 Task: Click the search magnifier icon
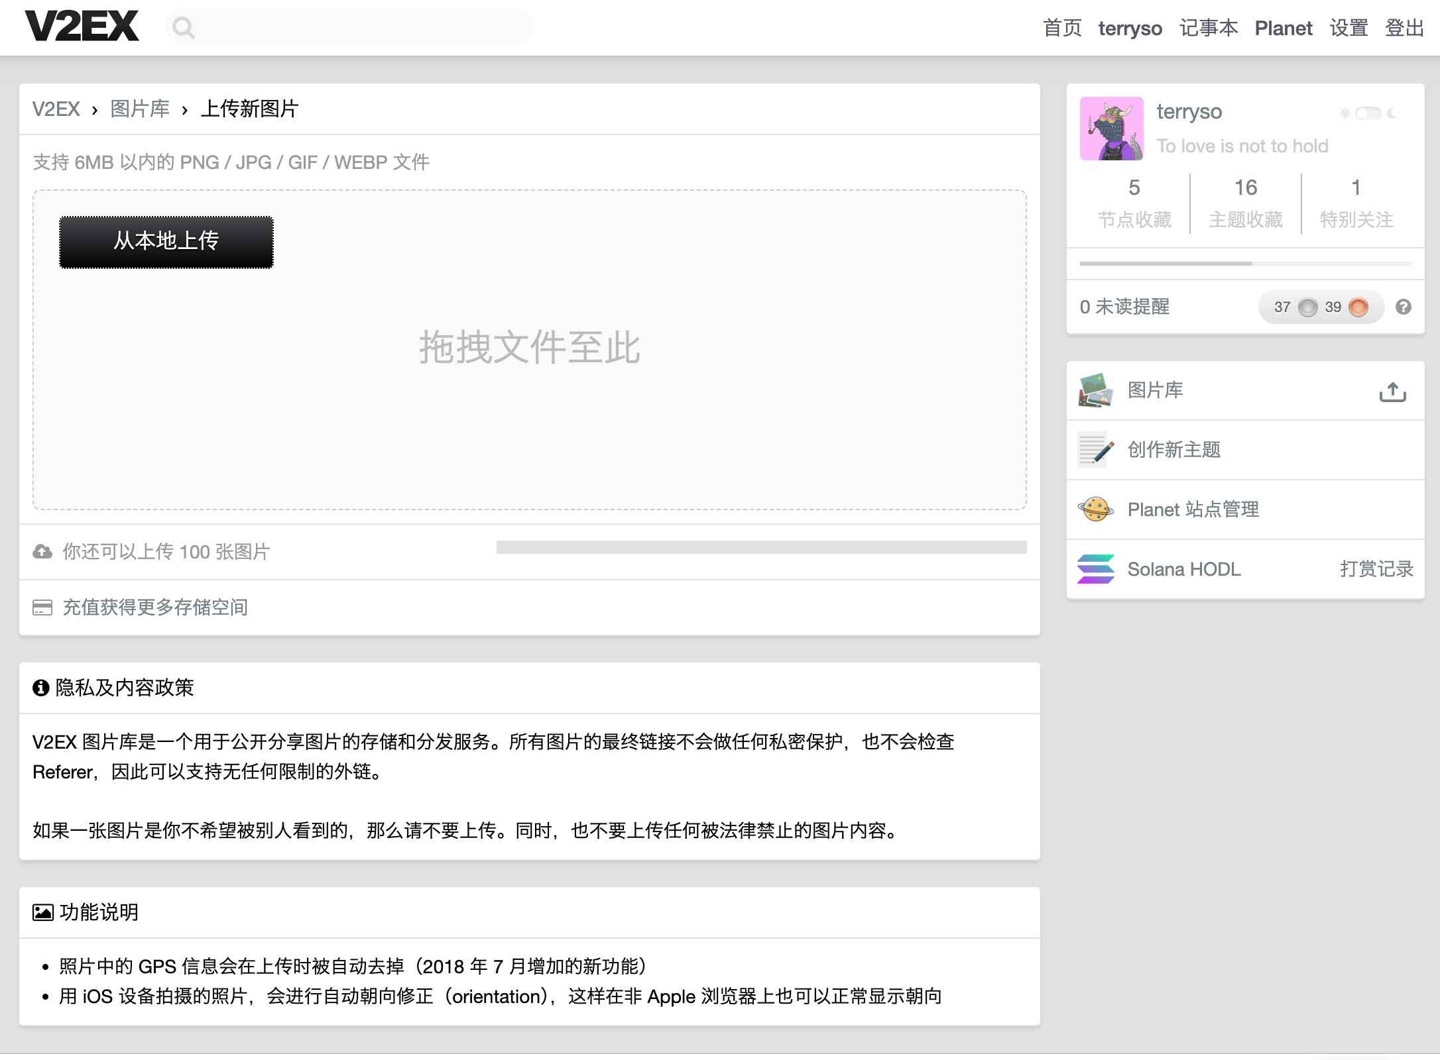[183, 28]
